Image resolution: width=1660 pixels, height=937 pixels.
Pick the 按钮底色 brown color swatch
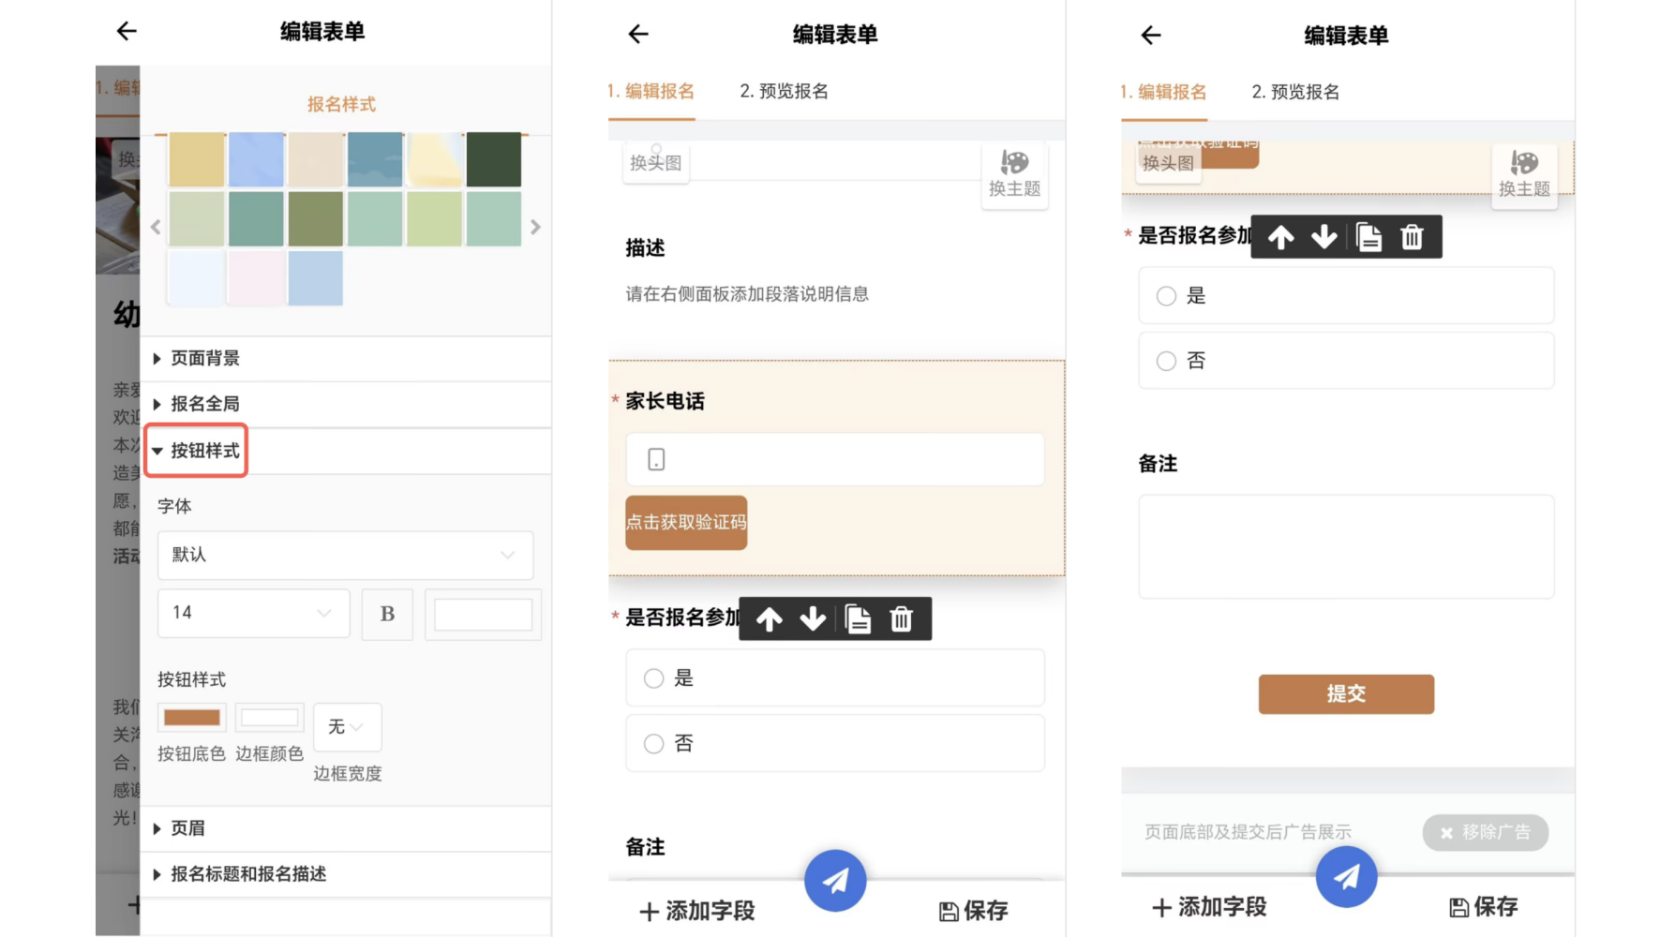(x=191, y=719)
